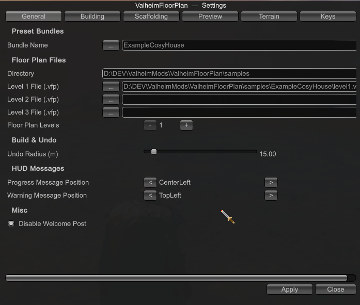Viewport: 360px width, 305px height.
Task: Close the Settings window
Action: point(335,290)
